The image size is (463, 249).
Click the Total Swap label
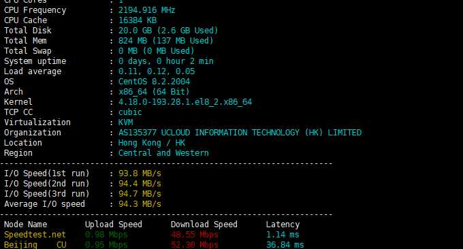click(x=28, y=51)
